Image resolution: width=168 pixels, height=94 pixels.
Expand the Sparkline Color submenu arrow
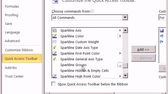tap(120, 36)
